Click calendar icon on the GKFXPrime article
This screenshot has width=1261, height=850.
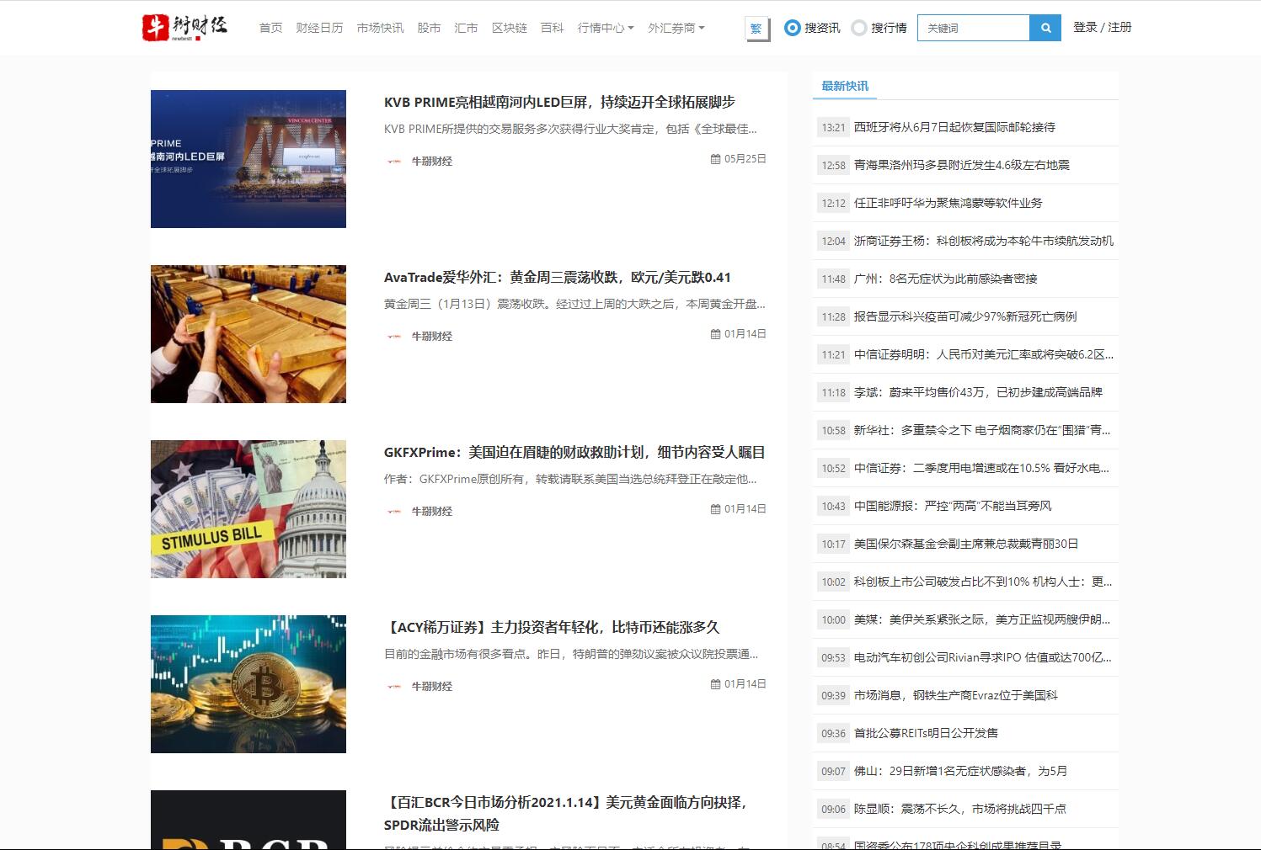coord(715,509)
